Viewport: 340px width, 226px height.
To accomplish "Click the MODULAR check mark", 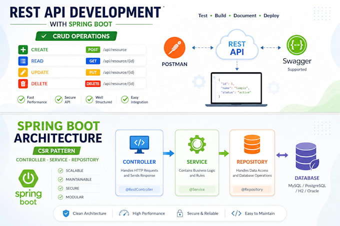I will coord(60,197).
